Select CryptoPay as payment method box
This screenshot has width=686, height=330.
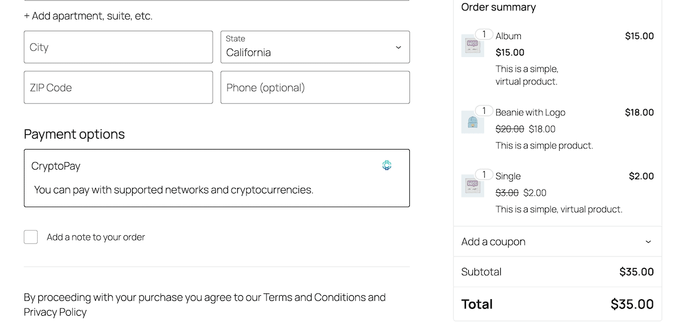tap(217, 178)
